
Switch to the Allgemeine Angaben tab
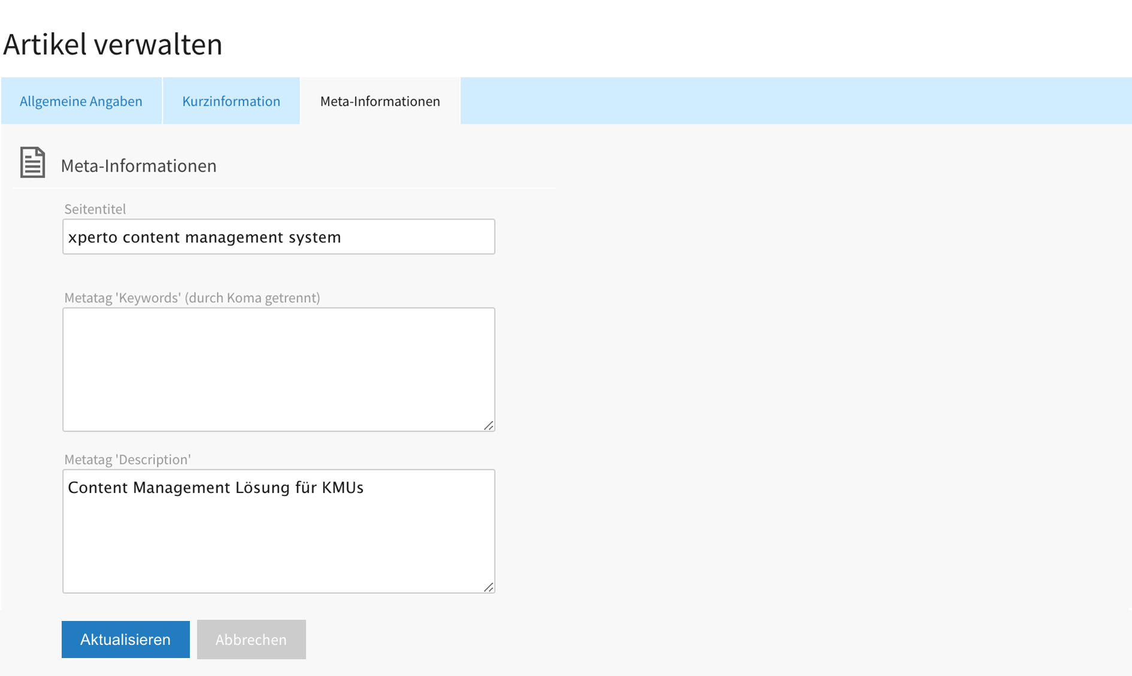[x=81, y=101]
